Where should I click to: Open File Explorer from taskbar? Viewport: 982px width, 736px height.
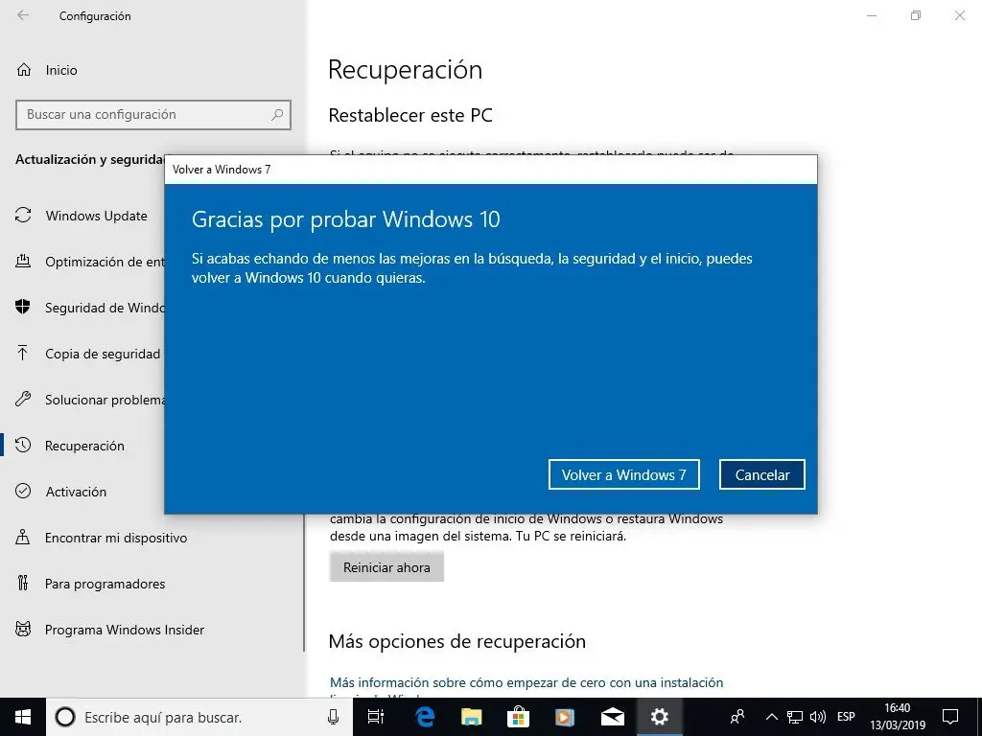(x=472, y=717)
